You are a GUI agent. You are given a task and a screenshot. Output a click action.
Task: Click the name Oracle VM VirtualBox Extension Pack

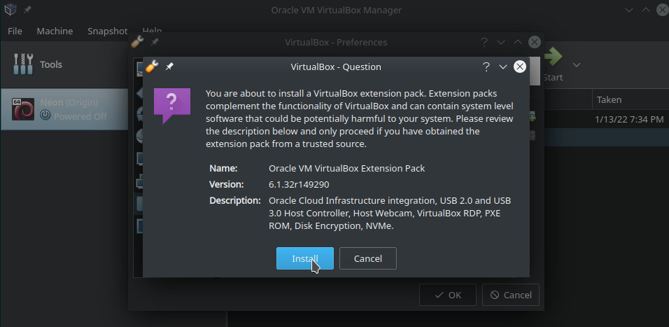[347, 168]
